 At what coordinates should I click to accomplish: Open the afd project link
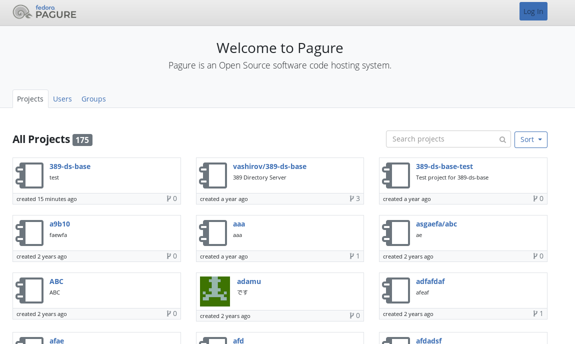pyautogui.click(x=238, y=340)
